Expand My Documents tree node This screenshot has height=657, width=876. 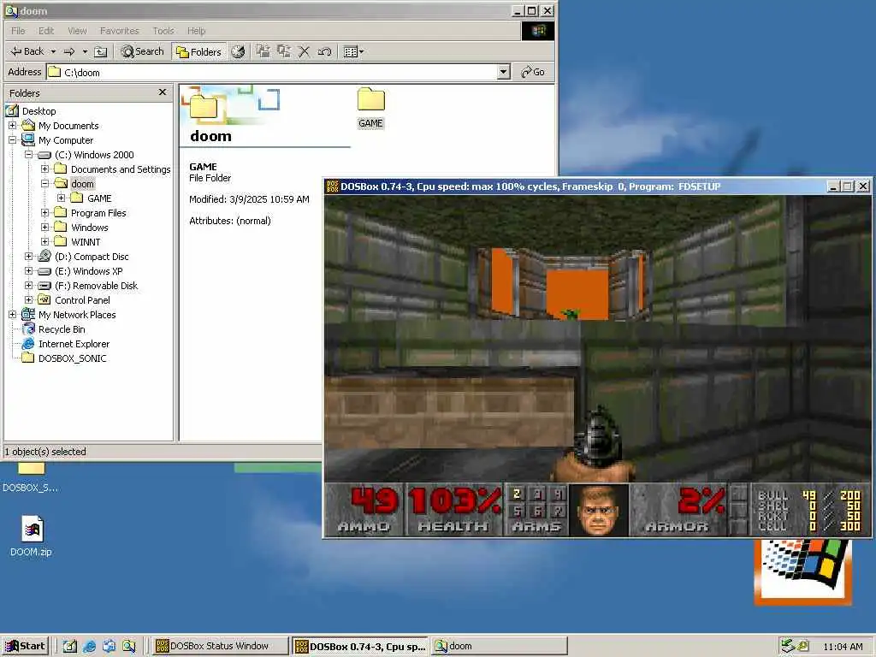click(x=12, y=125)
